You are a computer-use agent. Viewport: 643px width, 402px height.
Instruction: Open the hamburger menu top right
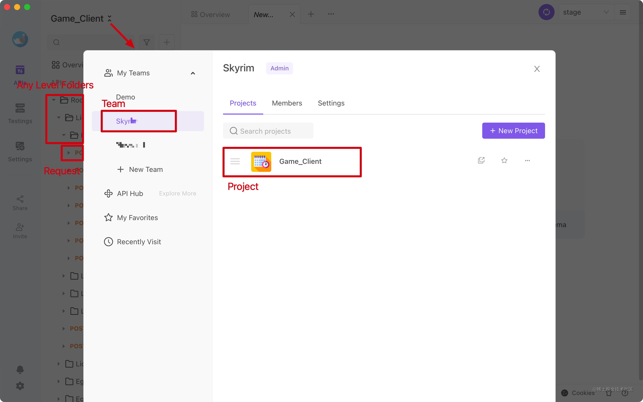[x=623, y=12]
